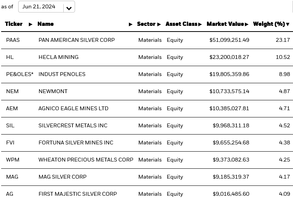Click the MAG SILVER CORP name

tap(62, 177)
